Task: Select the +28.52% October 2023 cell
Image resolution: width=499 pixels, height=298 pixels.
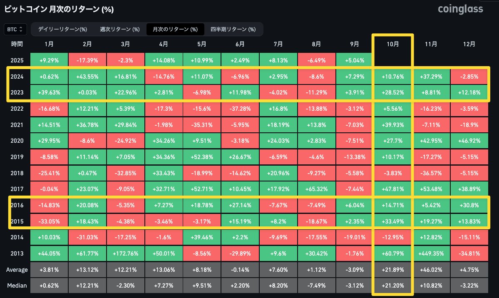Action: pos(392,92)
